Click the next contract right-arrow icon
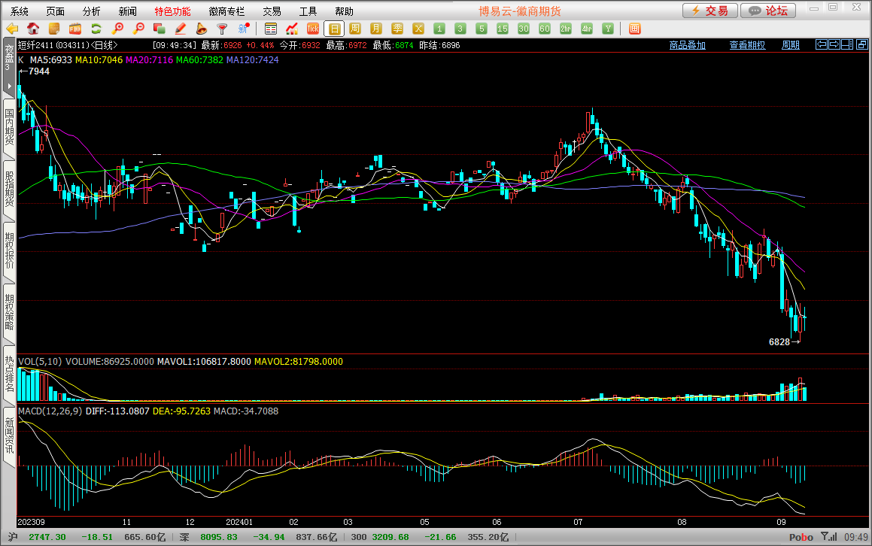 [x=834, y=44]
